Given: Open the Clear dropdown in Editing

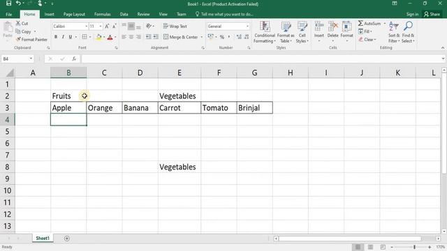Looking at the screenshot, I should pyautogui.click(x=367, y=40).
